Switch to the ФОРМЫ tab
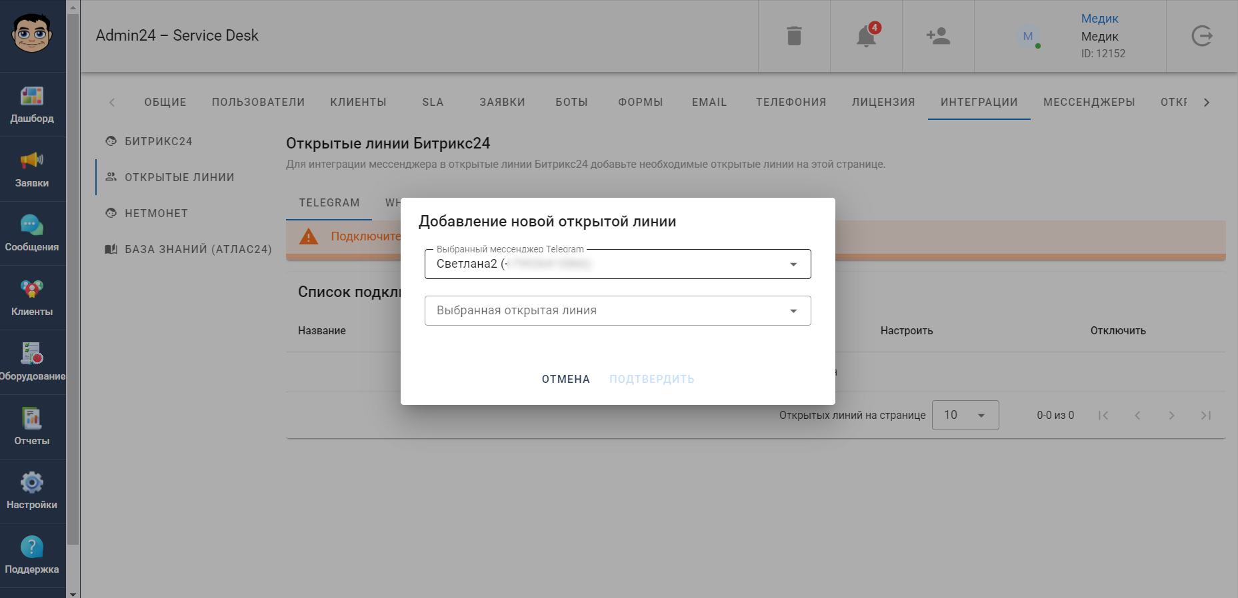 (641, 102)
